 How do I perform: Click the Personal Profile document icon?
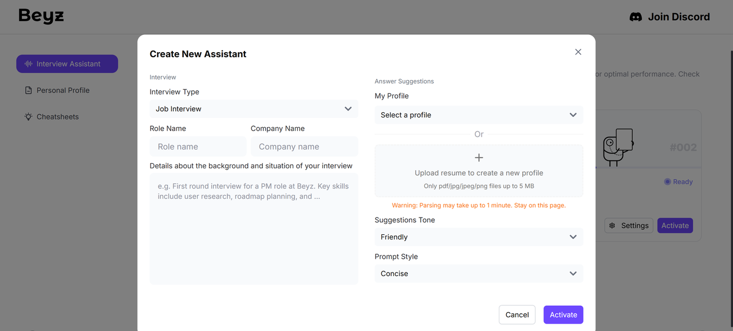28,90
